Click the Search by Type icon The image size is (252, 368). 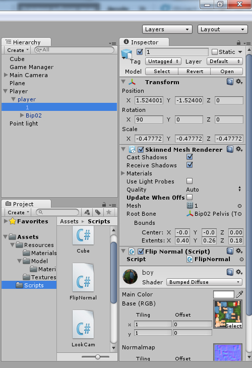[x=87, y=212]
